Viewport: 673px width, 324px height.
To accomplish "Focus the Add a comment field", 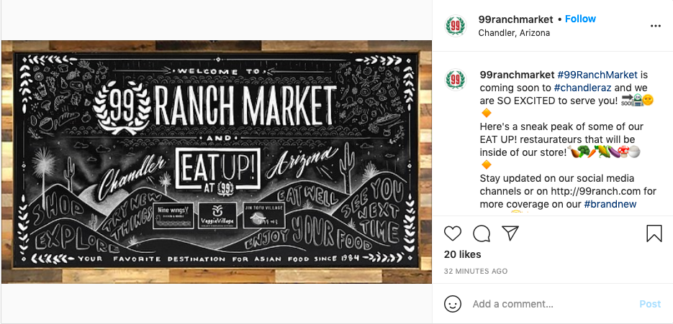I will click(x=551, y=305).
